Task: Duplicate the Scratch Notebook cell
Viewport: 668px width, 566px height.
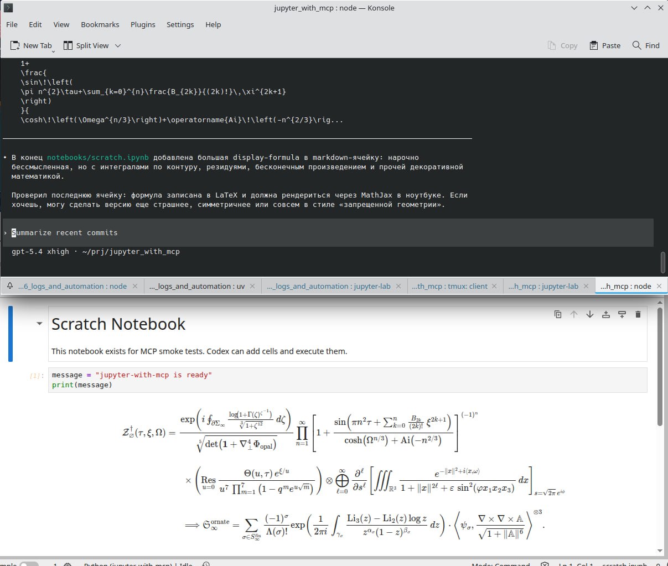Action: [558, 314]
